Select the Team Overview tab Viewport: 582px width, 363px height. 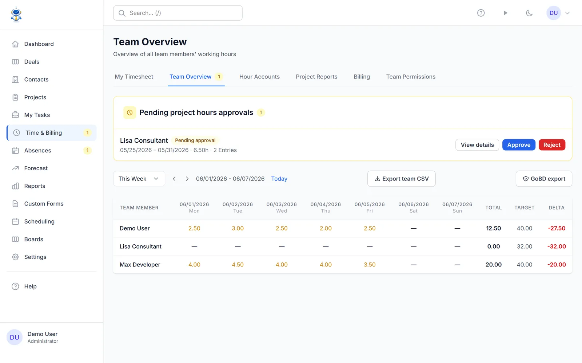click(196, 77)
